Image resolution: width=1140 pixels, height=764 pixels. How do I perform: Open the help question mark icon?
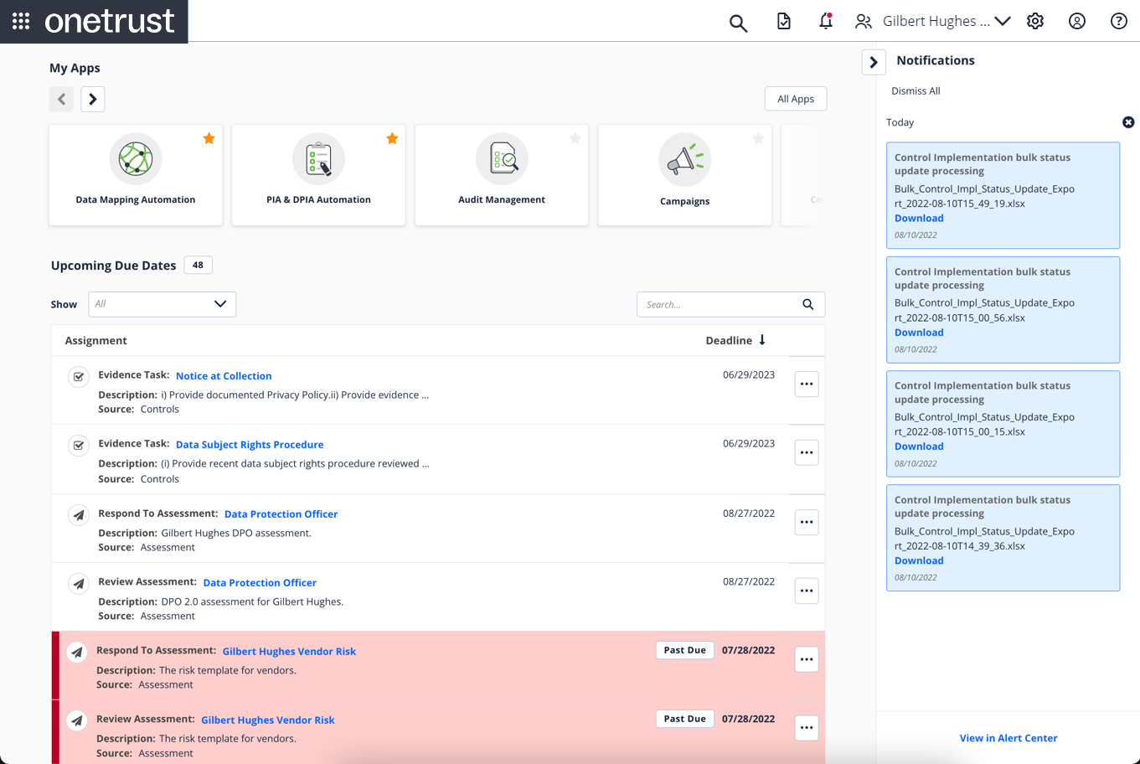[x=1118, y=21]
